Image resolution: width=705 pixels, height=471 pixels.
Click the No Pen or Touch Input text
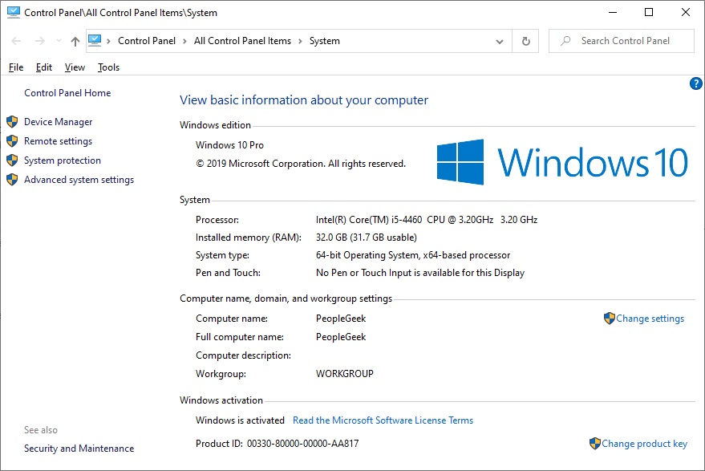pos(420,273)
